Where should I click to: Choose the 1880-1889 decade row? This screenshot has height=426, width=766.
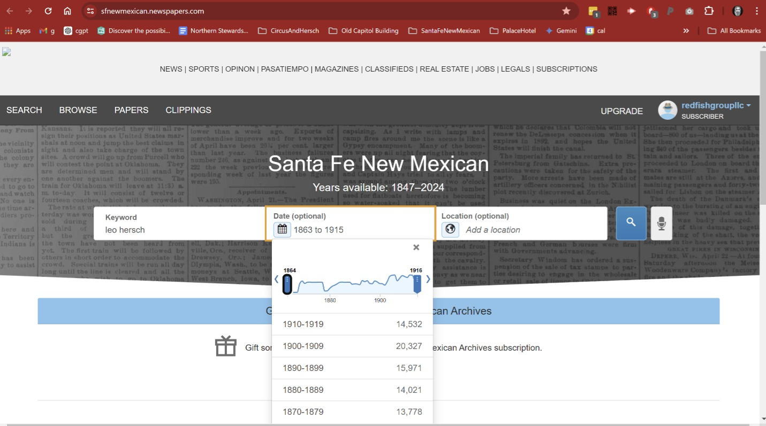[352, 390]
